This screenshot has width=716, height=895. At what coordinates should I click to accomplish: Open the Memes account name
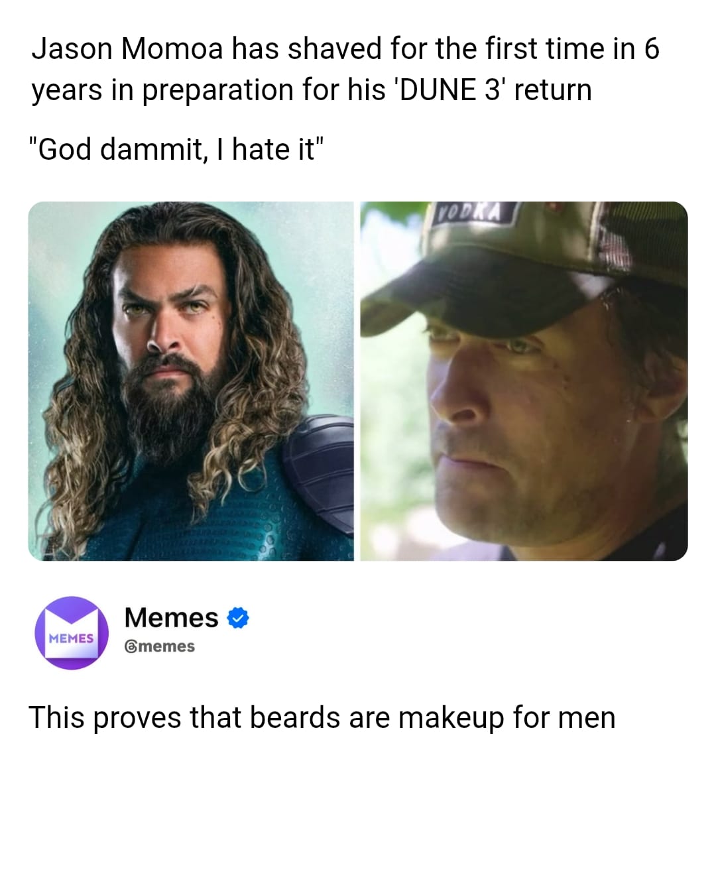[x=171, y=618]
